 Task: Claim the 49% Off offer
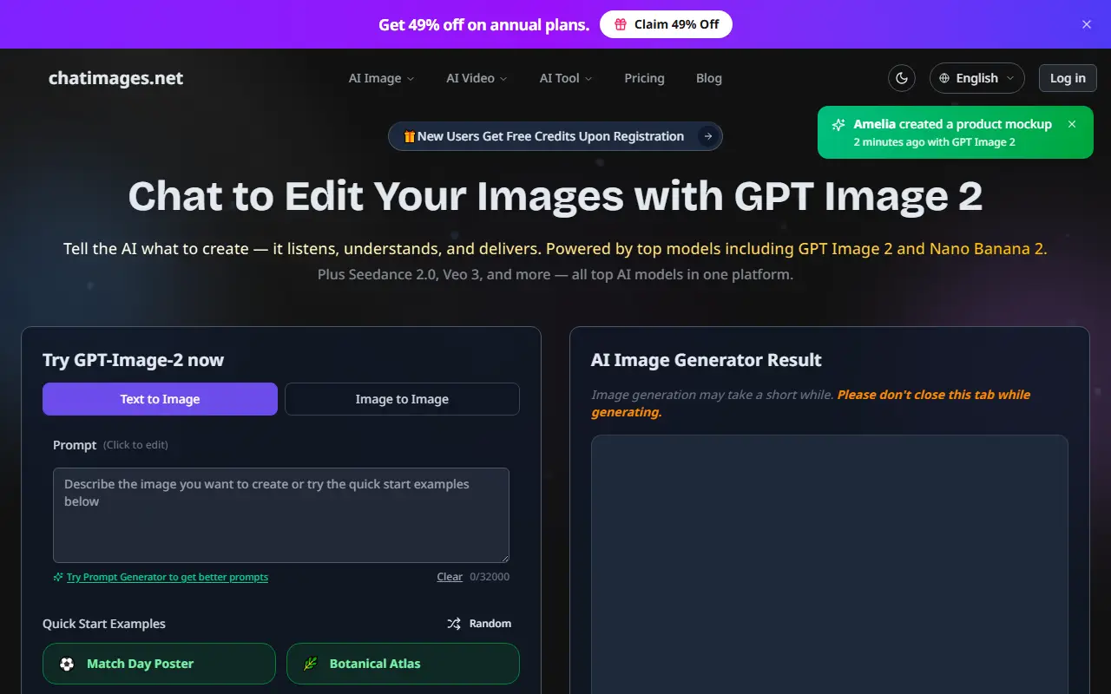[x=666, y=24]
